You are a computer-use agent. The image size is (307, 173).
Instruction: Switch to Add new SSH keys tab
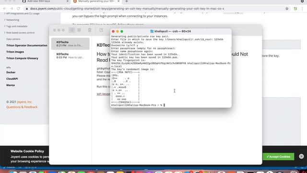click(38, 1)
